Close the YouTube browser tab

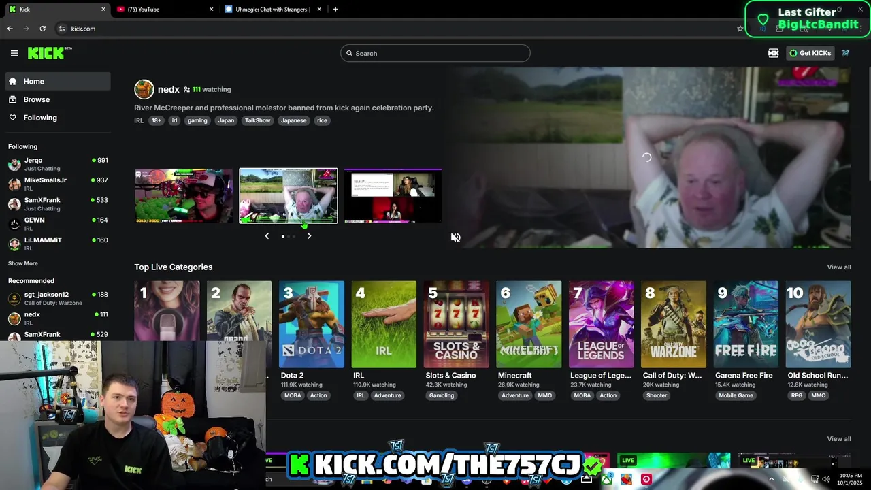coord(211,10)
